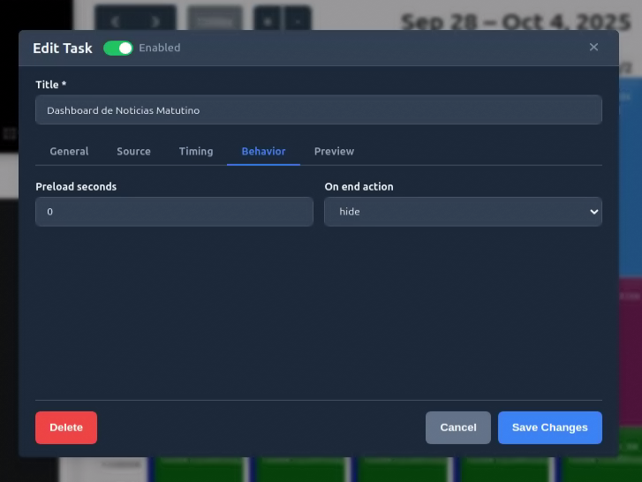The width and height of the screenshot is (642, 482).
Task: Close the Edit Task dialog with X
Action: [x=593, y=48]
